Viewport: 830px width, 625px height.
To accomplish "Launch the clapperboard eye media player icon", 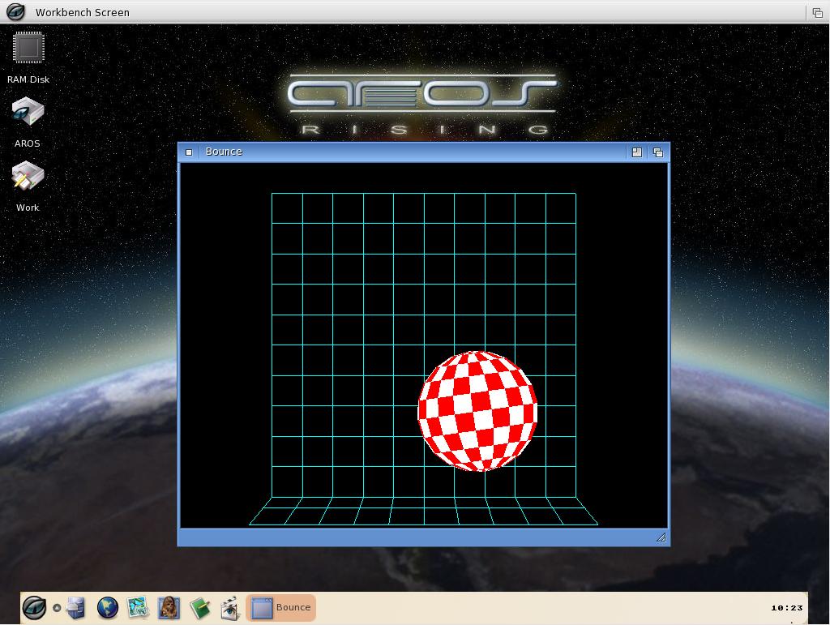I will (230, 608).
